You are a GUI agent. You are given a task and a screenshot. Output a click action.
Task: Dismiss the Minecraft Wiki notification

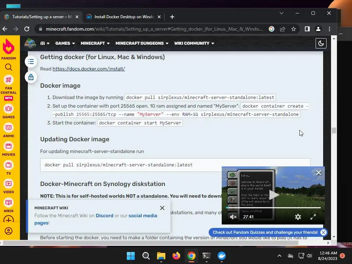point(162,208)
